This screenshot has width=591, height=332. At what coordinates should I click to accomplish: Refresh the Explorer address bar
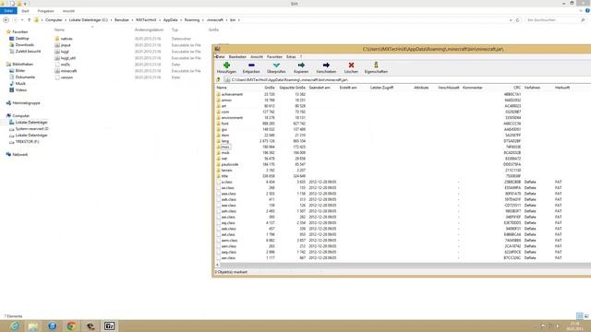point(517,20)
